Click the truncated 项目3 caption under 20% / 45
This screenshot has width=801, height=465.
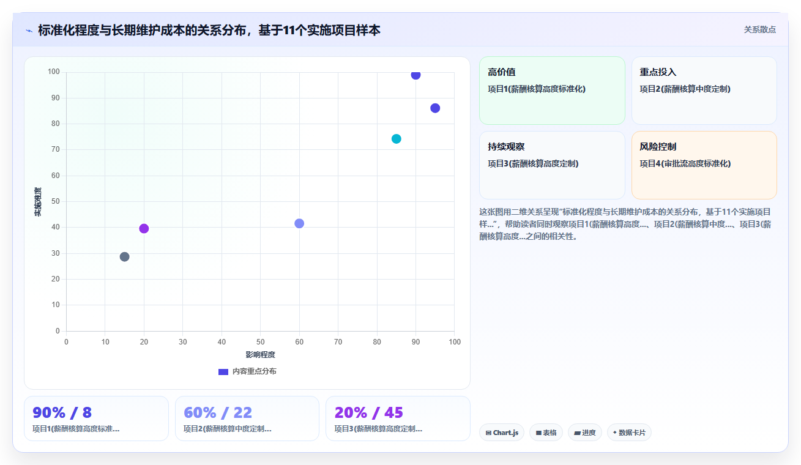pyautogui.click(x=378, y=429)
